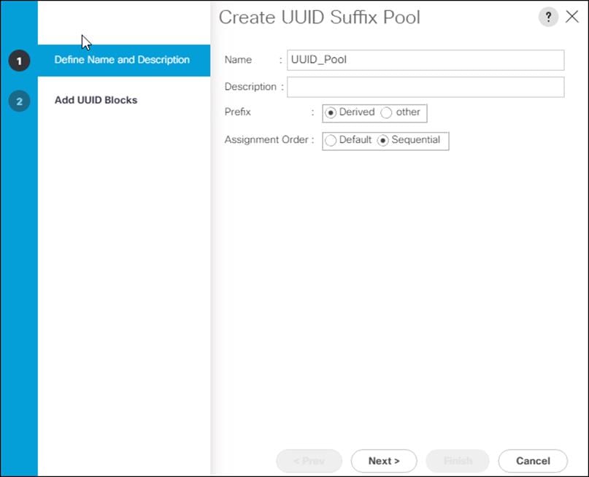Click the Assignment Order label
Viewport: 589px width, 477px height.
(x=268, y=139)
